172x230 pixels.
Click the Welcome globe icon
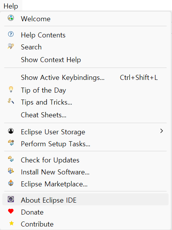[x=11, y=18]
